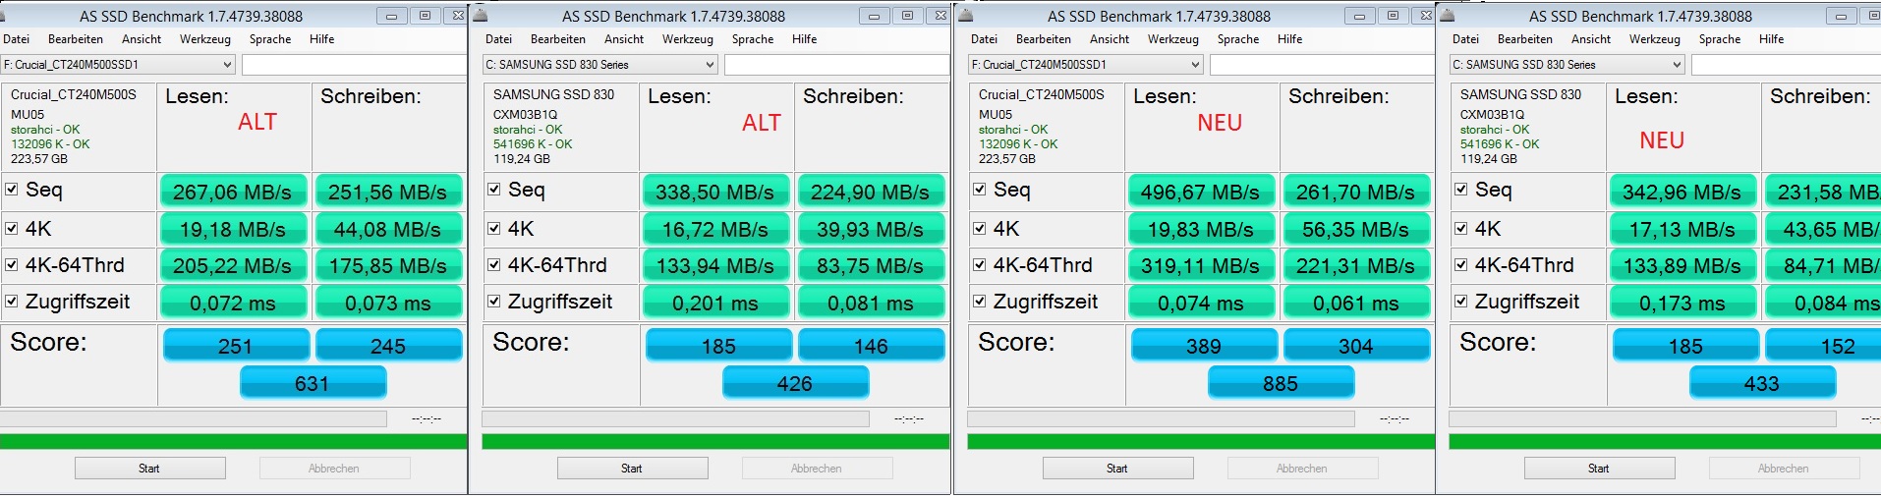
Task: Click Start in the Samsung window scoring 426
Action: [x=632, y=468]
